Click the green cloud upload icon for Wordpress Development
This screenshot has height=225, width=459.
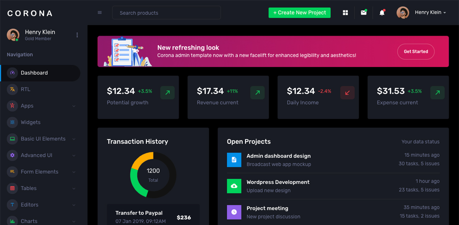tap(234, 186)
